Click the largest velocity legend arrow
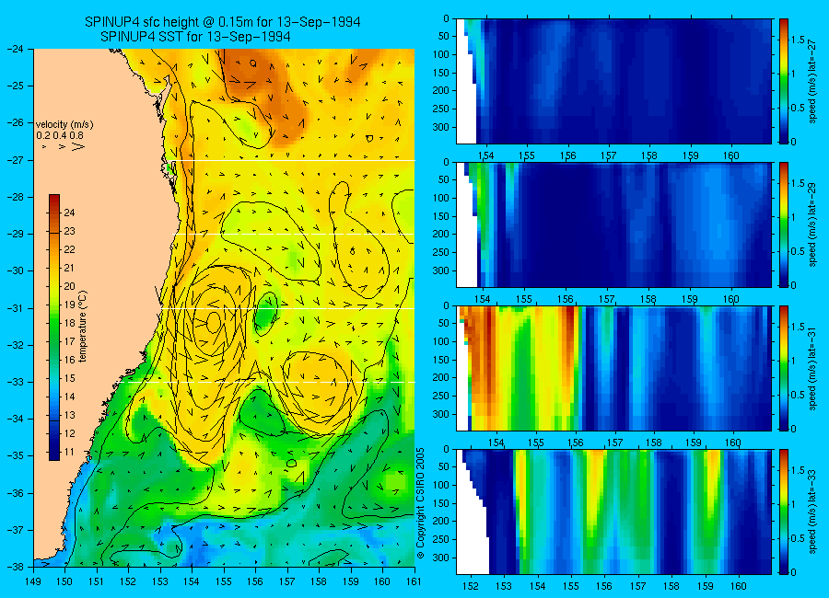 pos(77,146)
